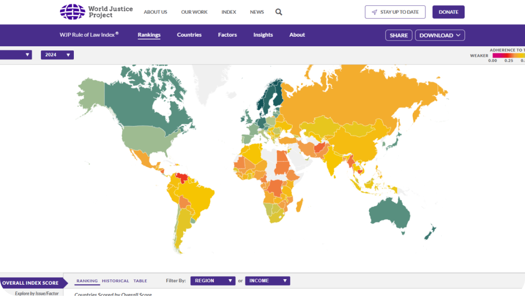The width and height of the screenshot is (525, 296).
Task: Go to the News page
Action: coord(257,12)
